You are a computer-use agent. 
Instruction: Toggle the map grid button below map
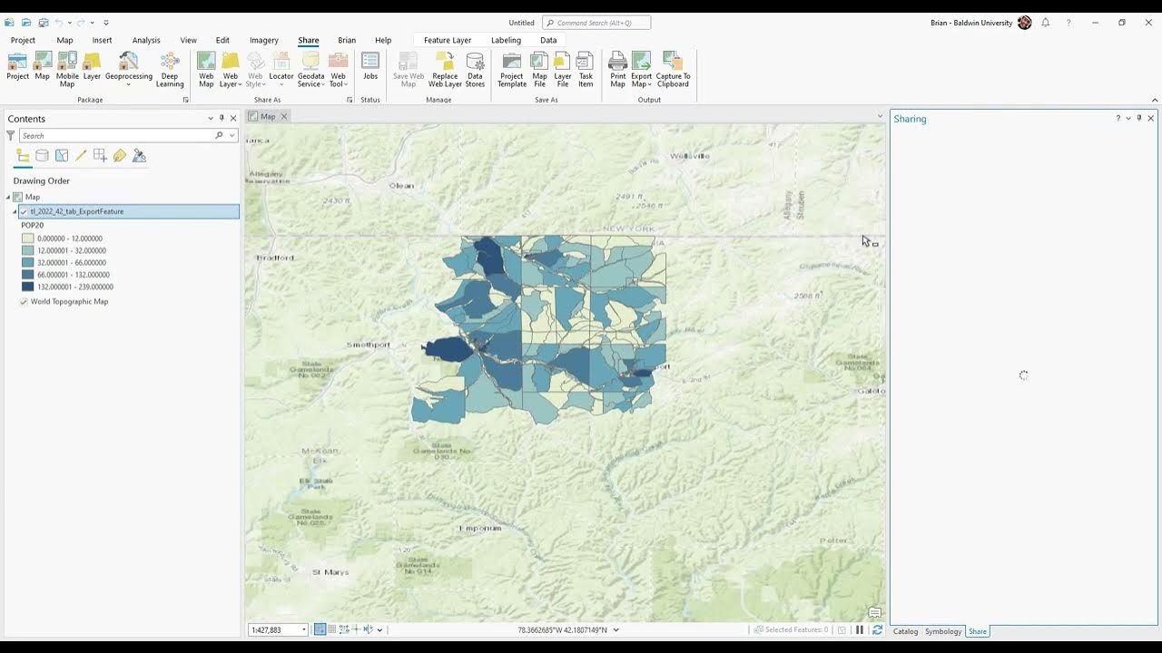point(332,629)
